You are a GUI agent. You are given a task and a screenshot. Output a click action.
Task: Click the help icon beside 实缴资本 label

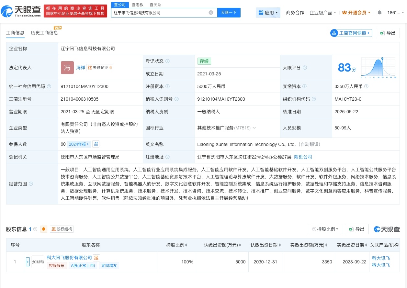click(305, 86)
